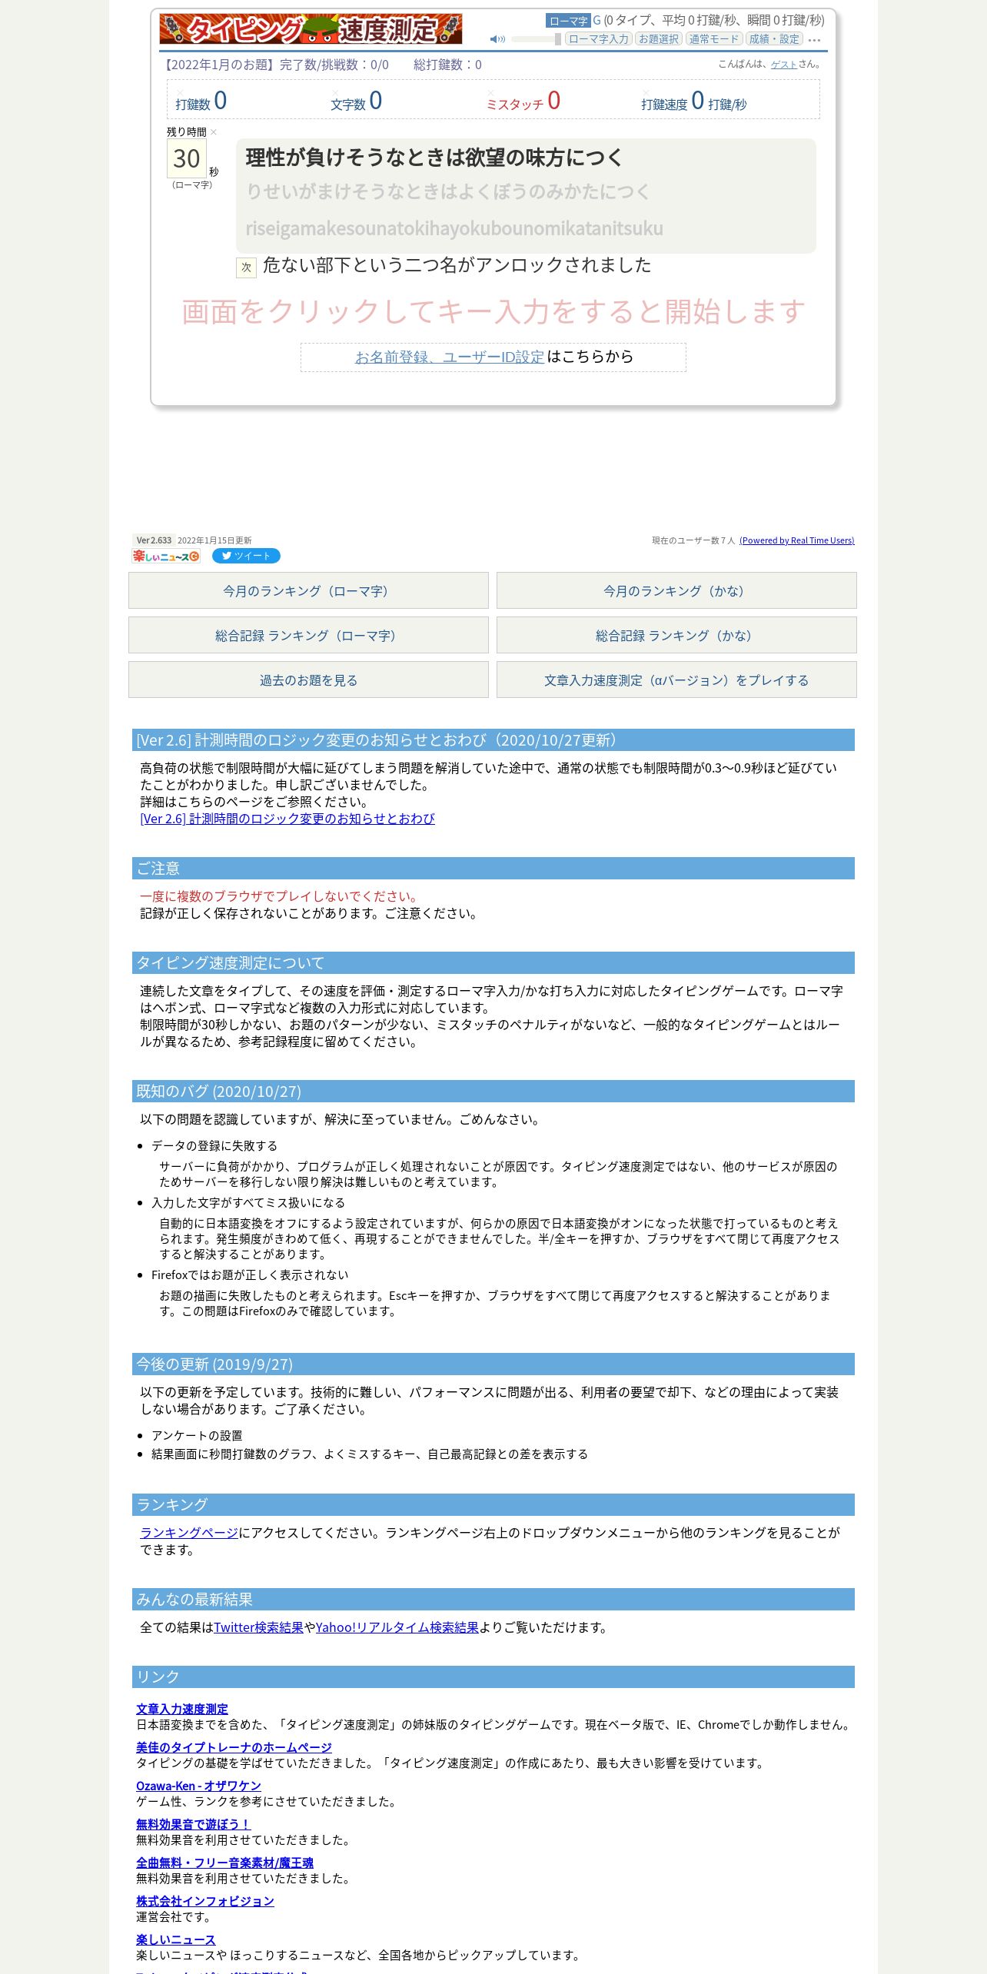This screenshot has height=1974, width=987.
Task: Click the typing sentence area to start
Action: pos(526,195)
